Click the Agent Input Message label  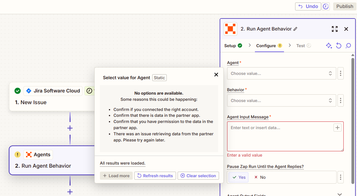point(248,117)
